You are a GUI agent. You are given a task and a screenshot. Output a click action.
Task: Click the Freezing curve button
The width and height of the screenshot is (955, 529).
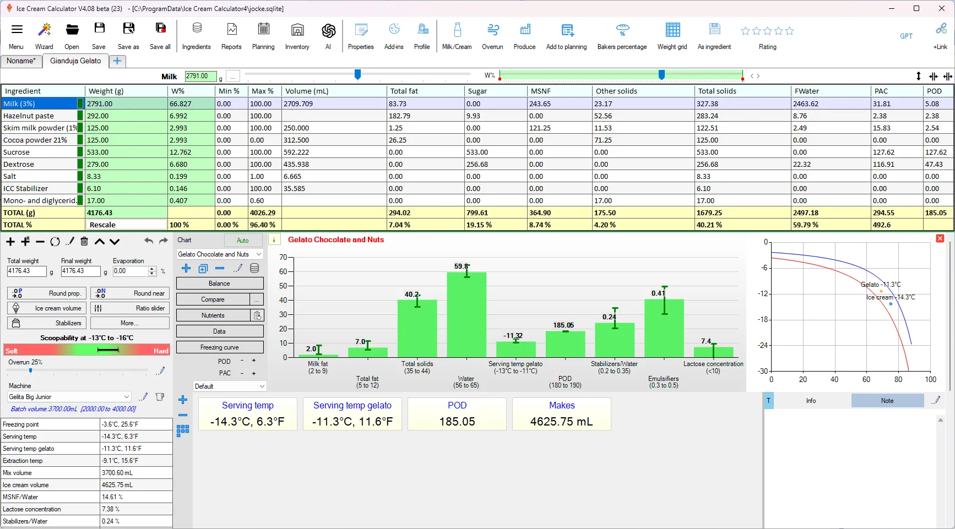[220, 347]
